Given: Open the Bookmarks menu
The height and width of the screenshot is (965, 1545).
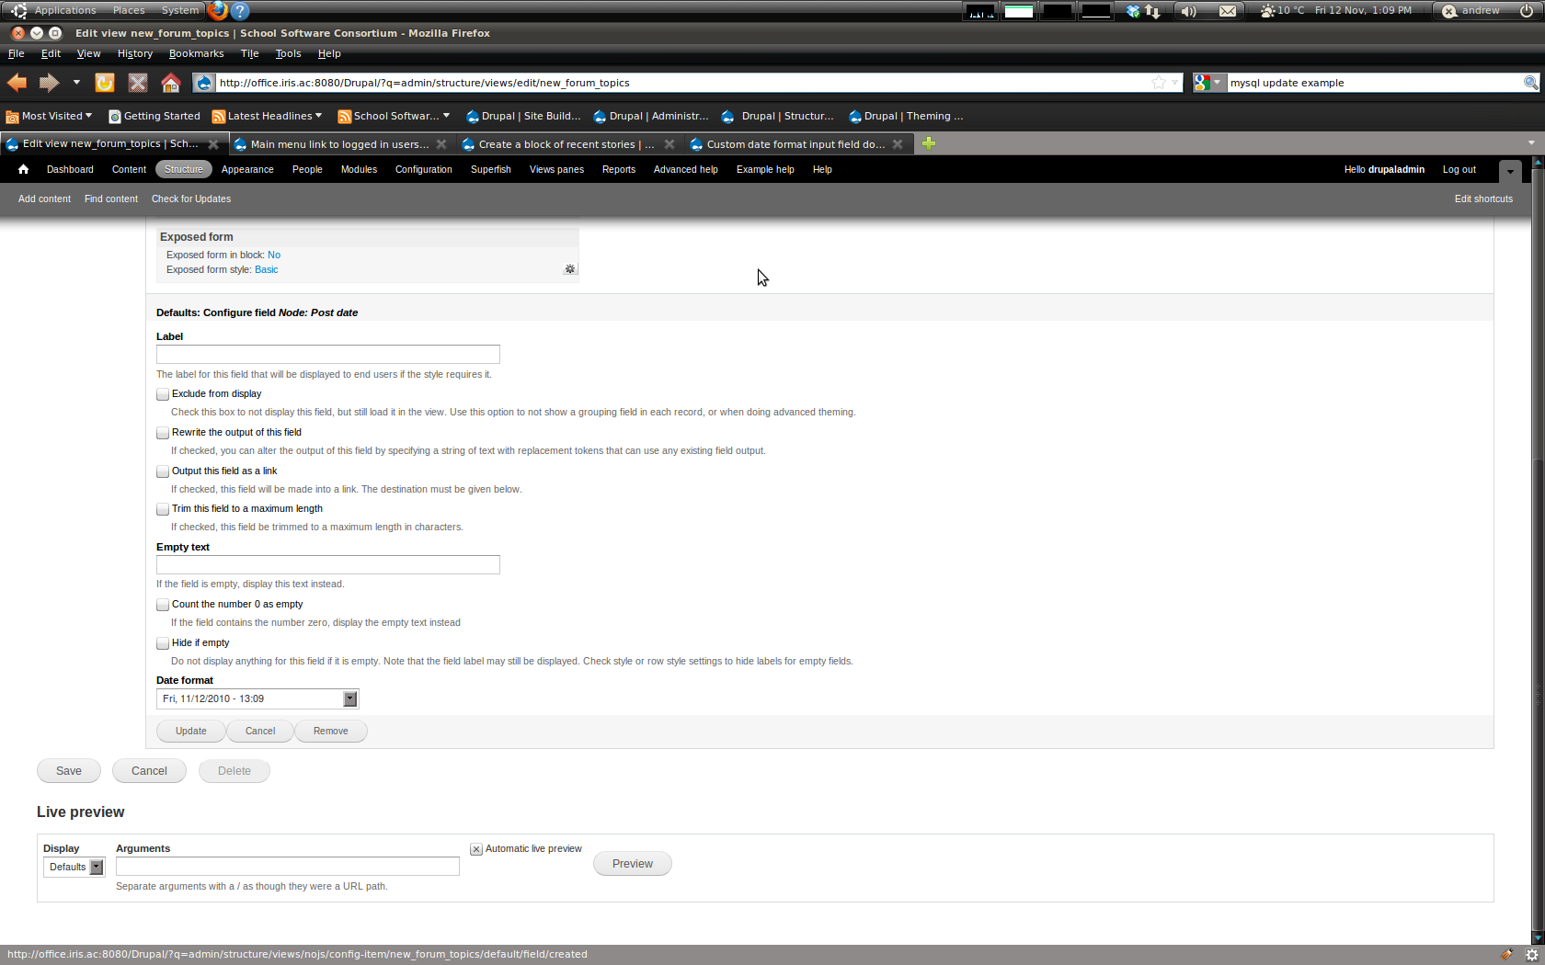Looking at the screenshot, I should point(196,53).
